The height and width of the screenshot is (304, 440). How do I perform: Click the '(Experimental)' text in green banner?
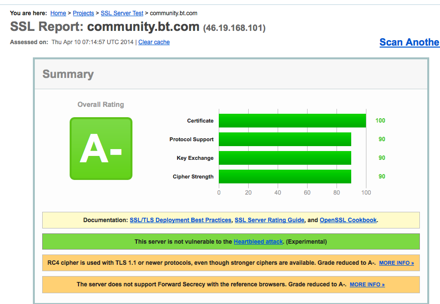(307, 242)
